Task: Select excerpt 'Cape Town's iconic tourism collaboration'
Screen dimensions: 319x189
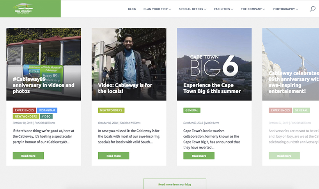Action: point(204,133)
